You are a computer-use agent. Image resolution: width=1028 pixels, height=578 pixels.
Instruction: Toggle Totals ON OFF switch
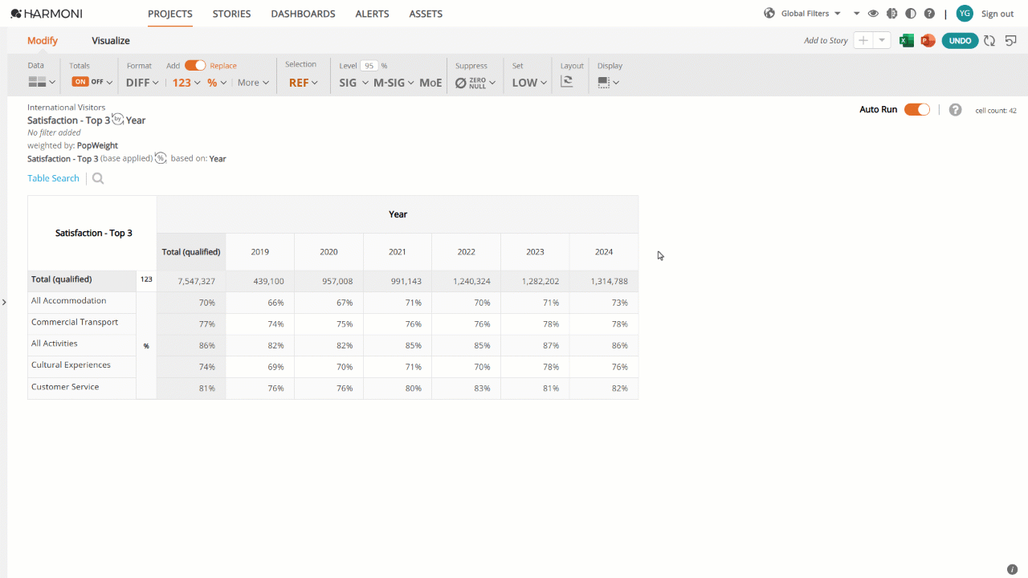point(88,82)
